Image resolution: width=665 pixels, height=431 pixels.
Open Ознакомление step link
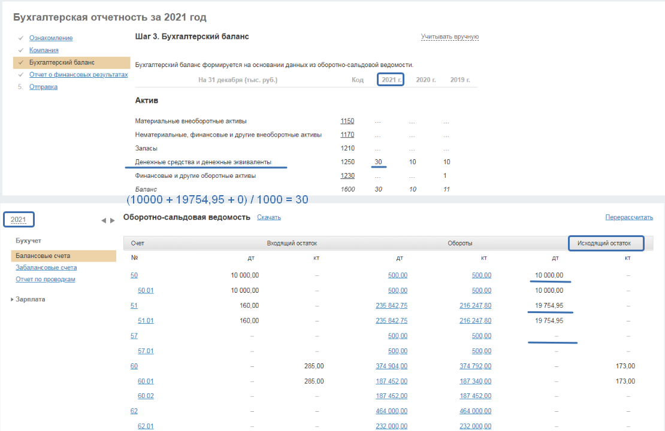(x=51, y=38)
